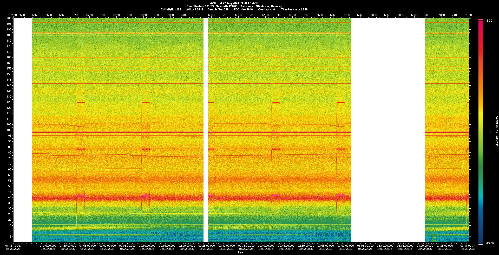499x255 pixels.
Task: Select the 200 Hz tick on frequency axis
Action: 9,18
